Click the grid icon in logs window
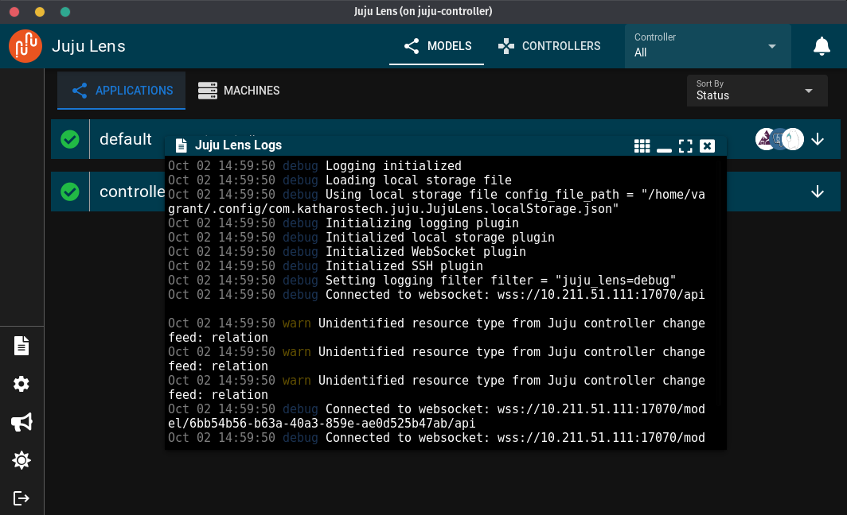Image resolution: width=847 pixels, height=515 pixels. coord(642,145)
